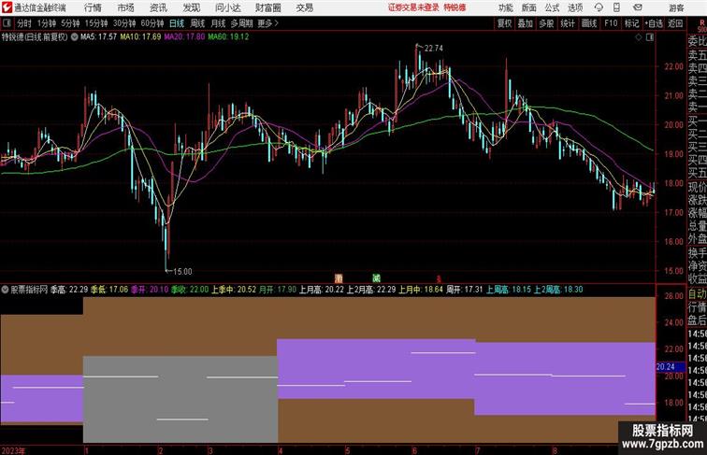Switch to the 60分钟 period tab
Screen dimensions: 707x455
pos(152,23)
